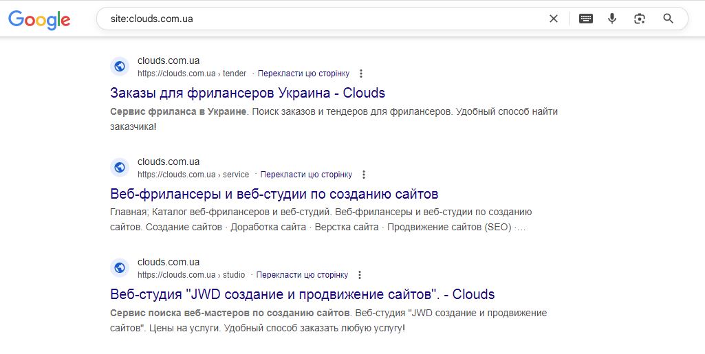
Task: Open search by image camera icon
Action: point(640,19)
